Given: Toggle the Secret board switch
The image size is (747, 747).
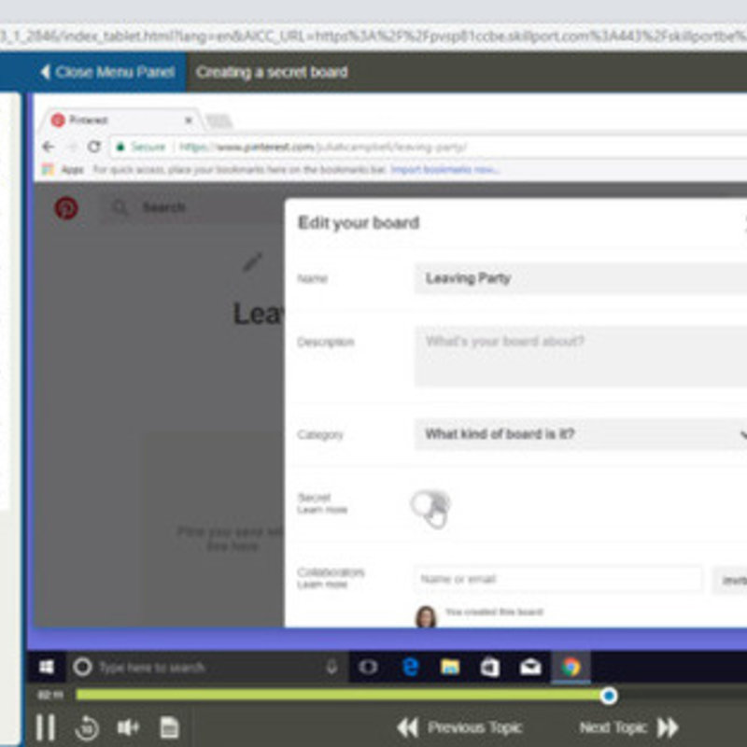Looking at the screenshot, I should tap(430, 505).
